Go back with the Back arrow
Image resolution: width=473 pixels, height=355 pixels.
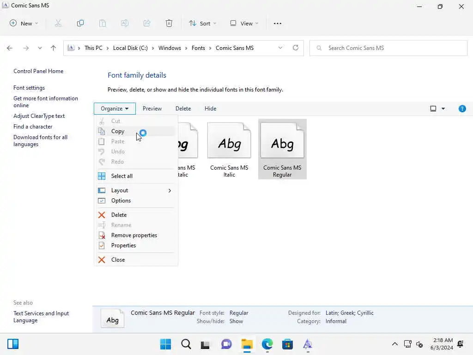(x=10, y=48)
